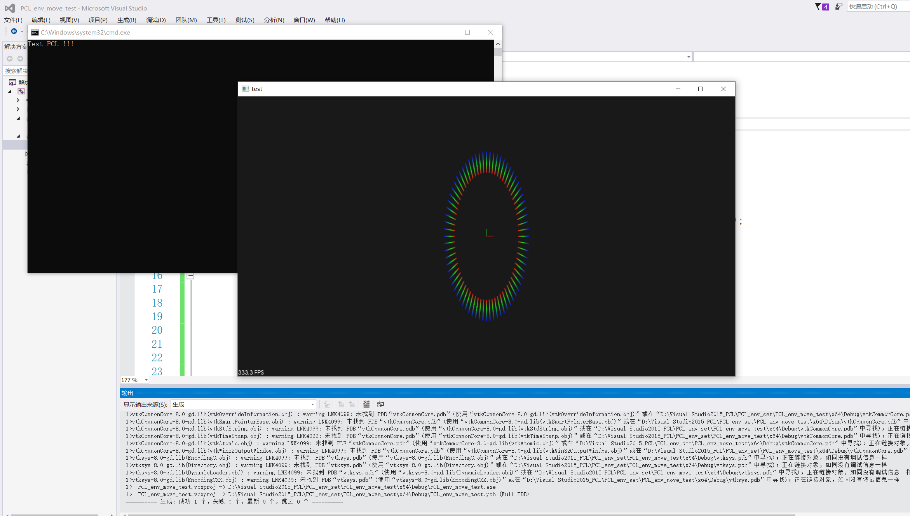Open the 工具(T) menu
This screenshot has height=516, width=910.
coord(216,20)
